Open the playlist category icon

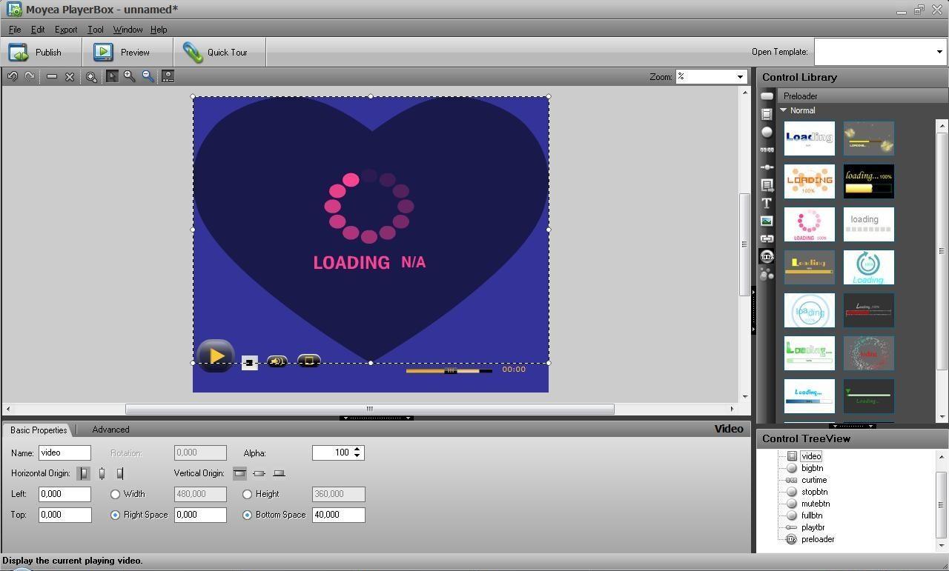(x=767, y=185)
